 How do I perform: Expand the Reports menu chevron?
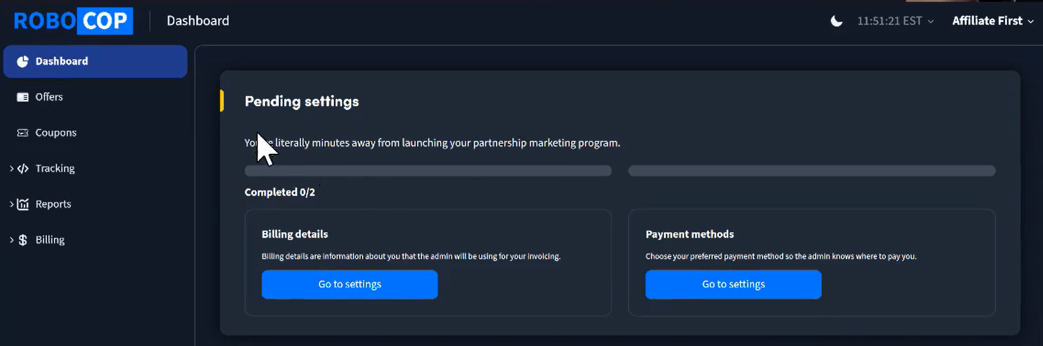(x=12, y=204)
